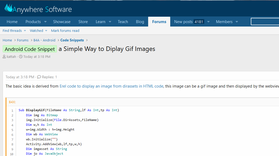Click the kattah author user icon
Image resolution: width=279 pixels, height=156 pixels.
click(4, 57)
